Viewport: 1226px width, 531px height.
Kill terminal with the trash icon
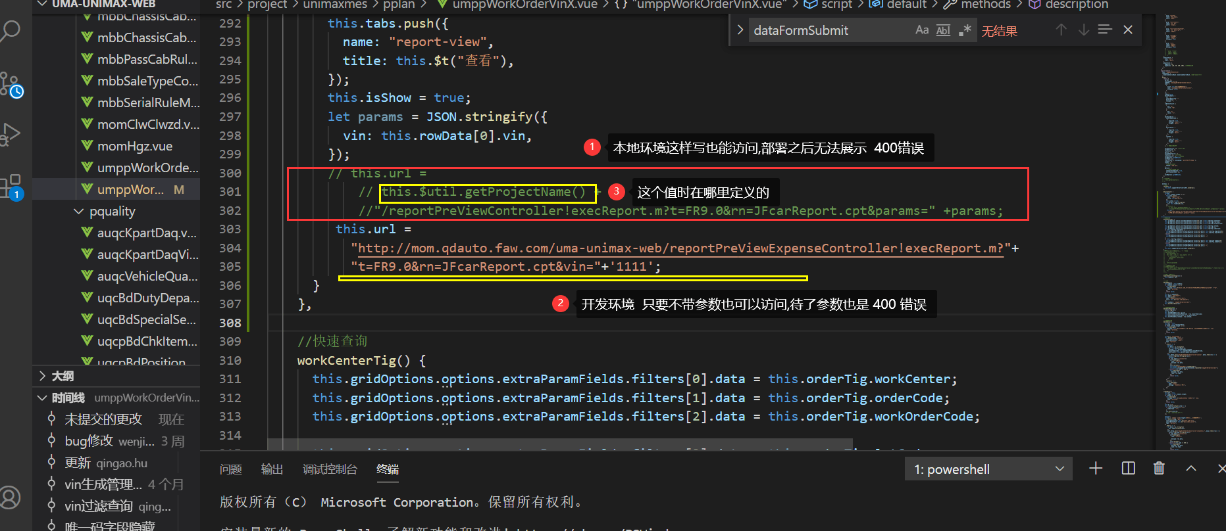coord(1159,468)
